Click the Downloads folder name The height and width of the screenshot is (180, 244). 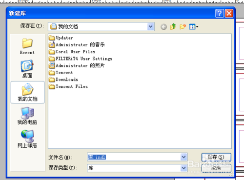(67, 80)
